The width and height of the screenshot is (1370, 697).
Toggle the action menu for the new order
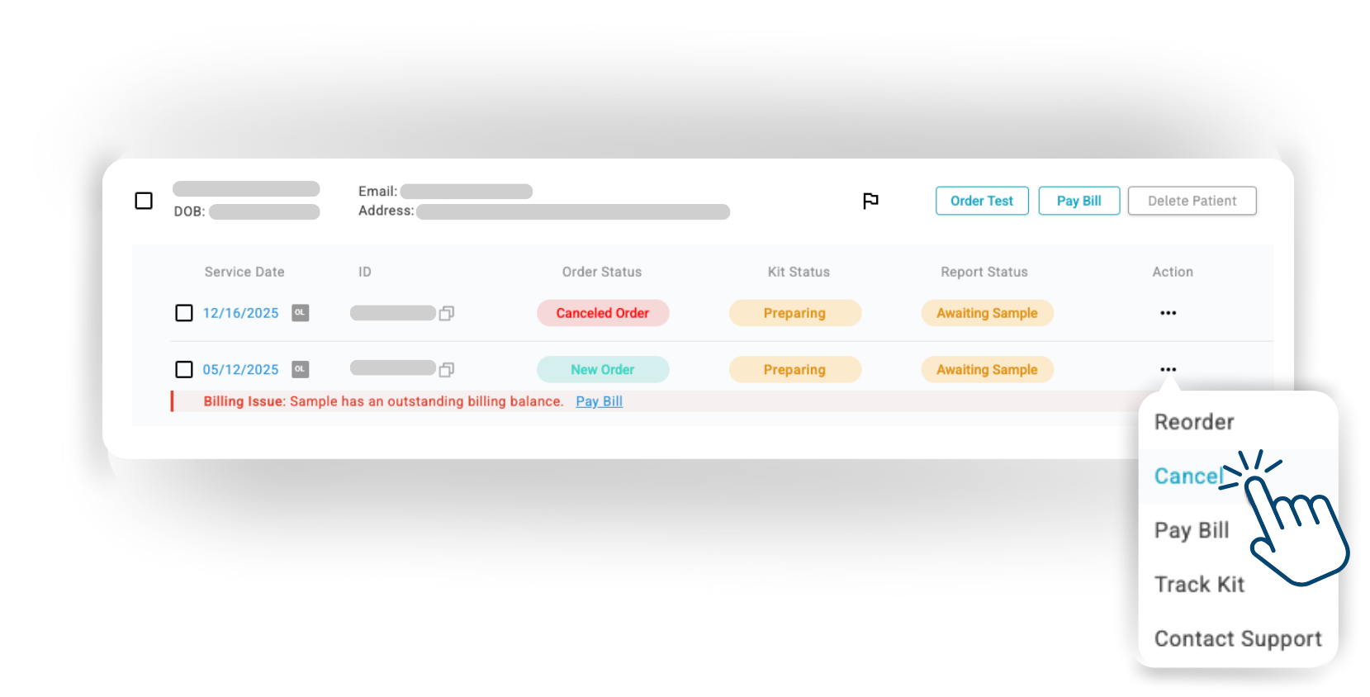(x=1168, y=369)
